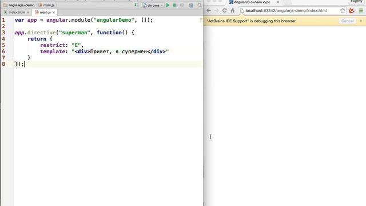Click the function keyword on line 3
The image size is (366, 206).
(109, 33)
